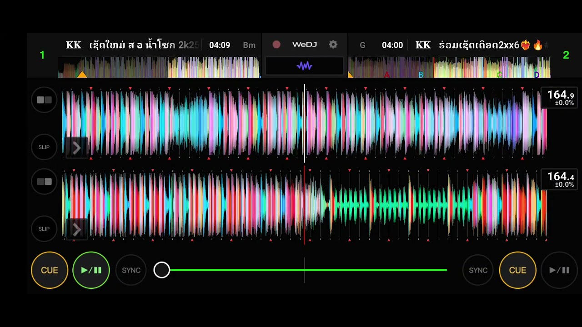The image size is (582, 327).
Task: Jump to hot cue B on deck 2 overview
Action: [x=421, y=75]
